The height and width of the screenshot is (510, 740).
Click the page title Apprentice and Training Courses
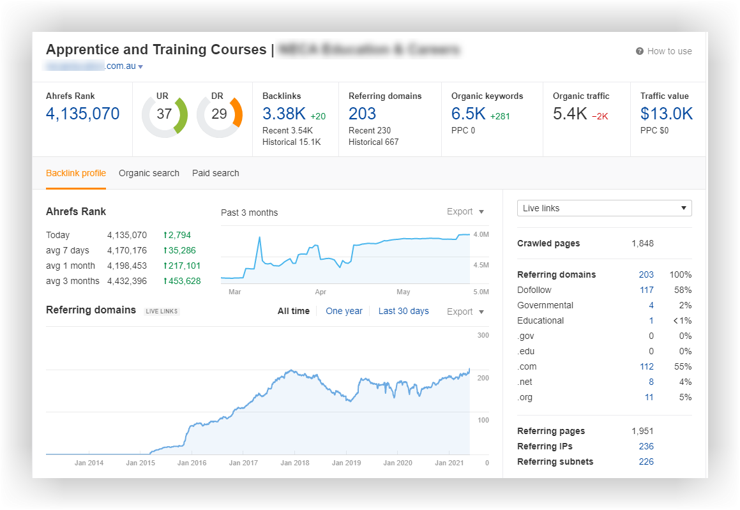(156, 50)
